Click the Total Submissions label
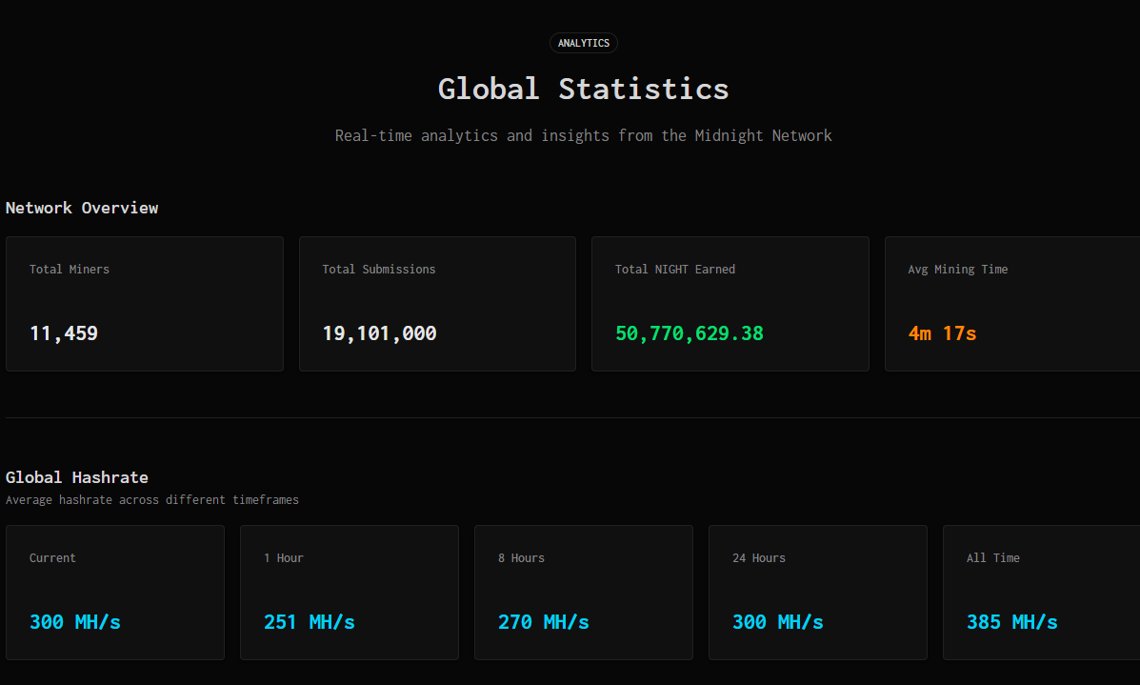The width and height of the screenshot is (1140, 685). (379, 269)
